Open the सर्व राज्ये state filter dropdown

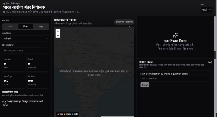(x=26, y=39)
